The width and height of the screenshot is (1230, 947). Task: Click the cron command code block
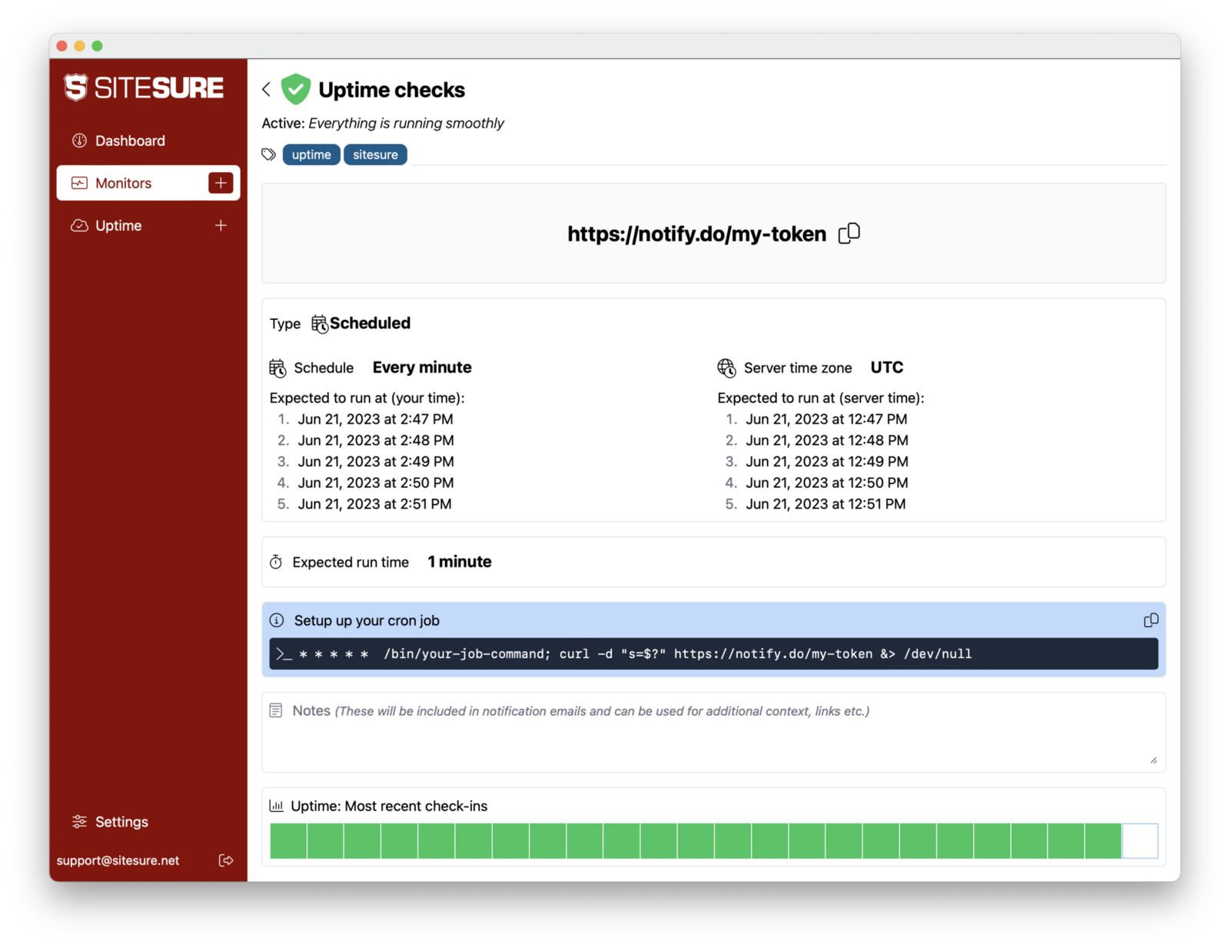pyautogui.click(x=713, y=653)
